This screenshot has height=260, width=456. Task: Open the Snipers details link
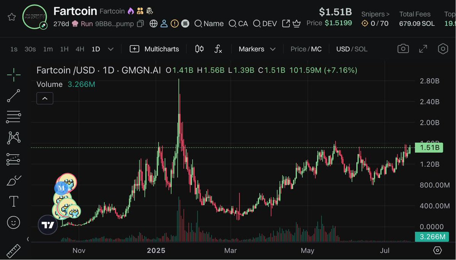(x=375, y=14)
